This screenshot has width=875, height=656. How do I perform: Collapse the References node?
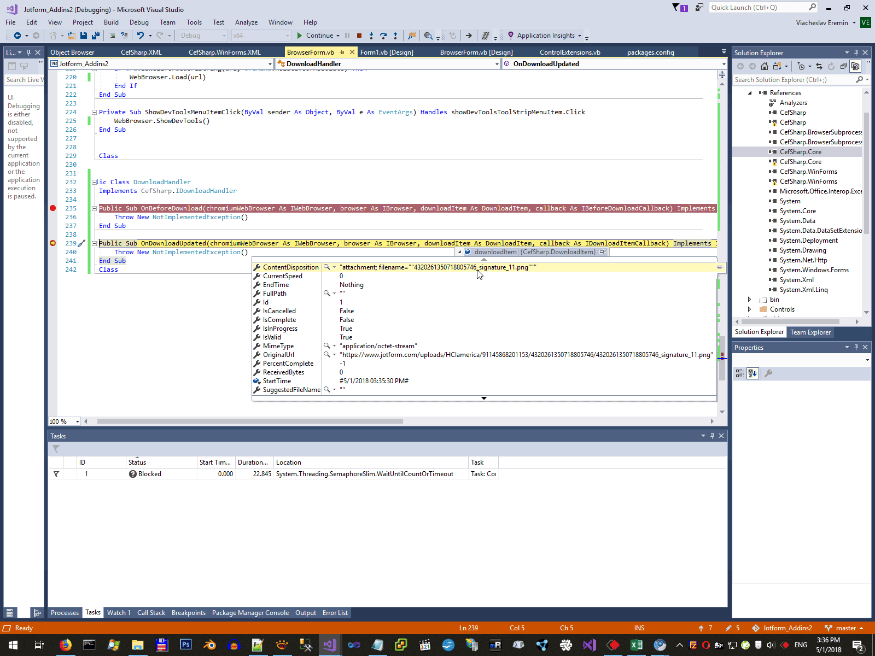(x=750, y=93)
